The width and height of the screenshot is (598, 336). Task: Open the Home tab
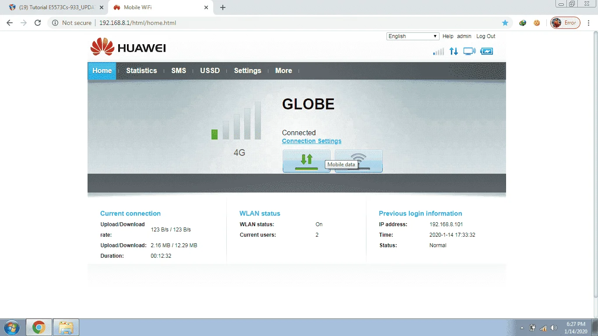click(x=102, y=71)
